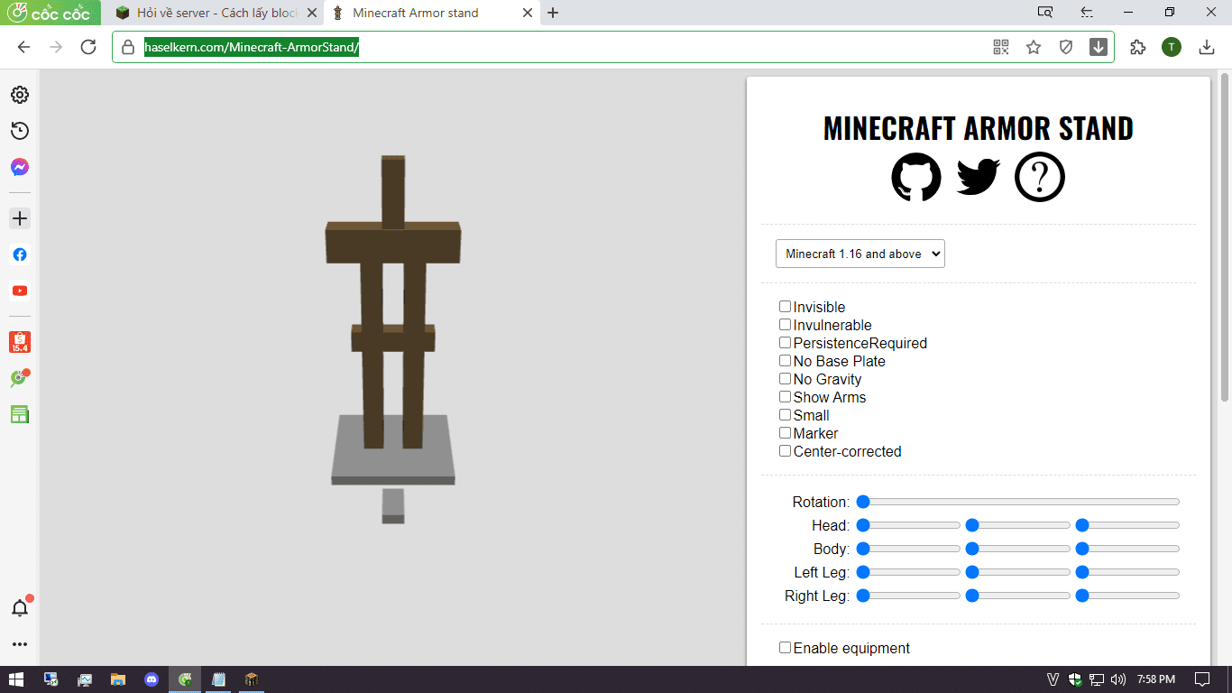Open browser history from the sidebar
This screenshot has height=693, width=1232.
point(20,131)
